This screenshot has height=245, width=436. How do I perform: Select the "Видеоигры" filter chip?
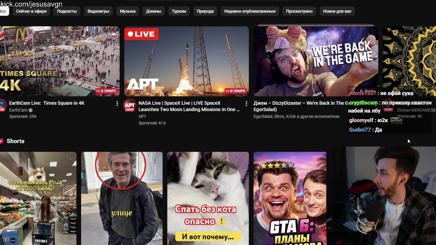(x=98, y=11)
